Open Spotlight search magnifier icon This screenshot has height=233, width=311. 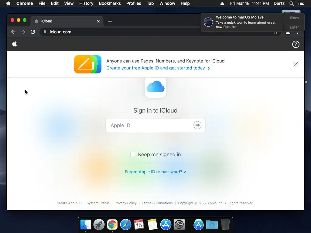(291, 3)
